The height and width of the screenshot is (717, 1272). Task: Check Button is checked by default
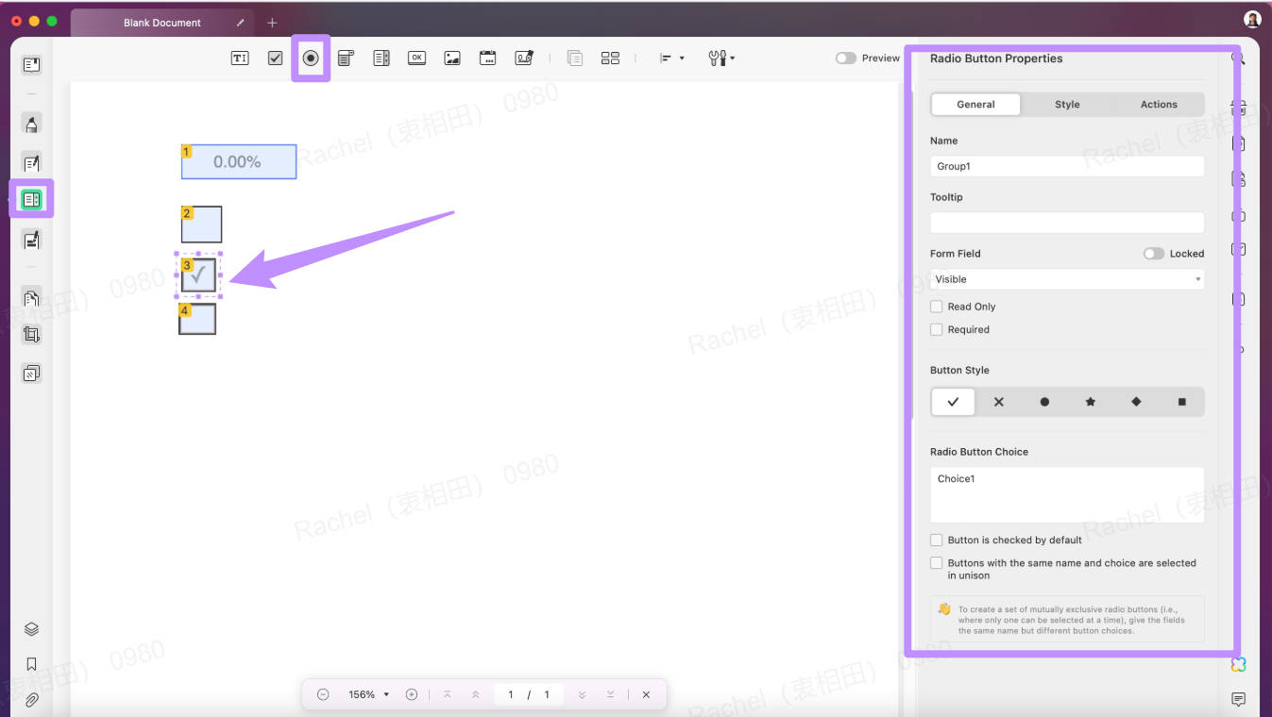[936, 540]
